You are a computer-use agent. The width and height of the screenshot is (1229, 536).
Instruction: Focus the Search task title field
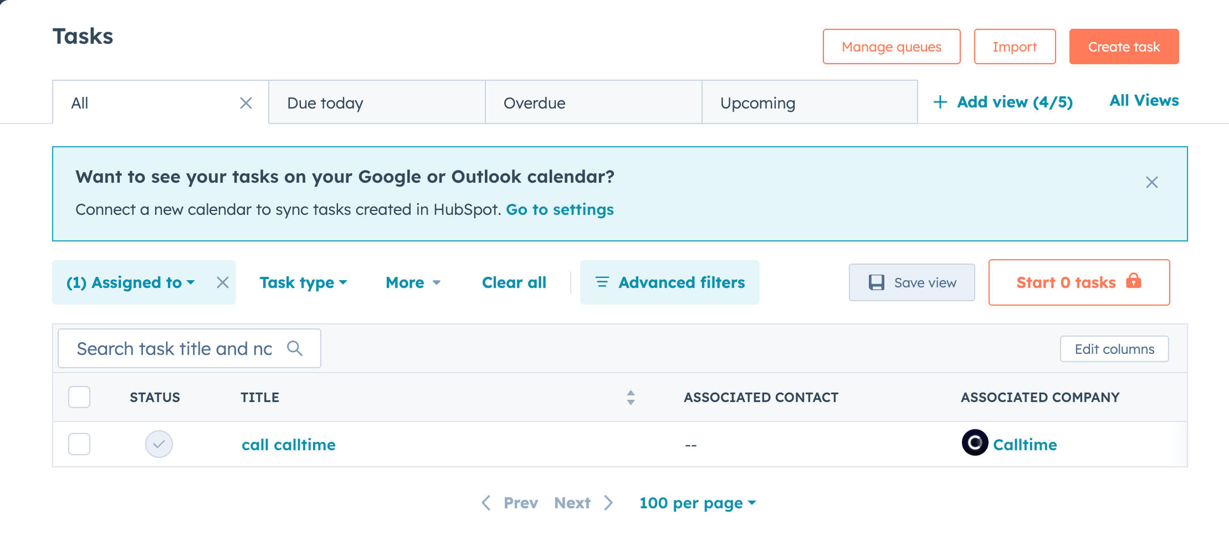(174, 348)
